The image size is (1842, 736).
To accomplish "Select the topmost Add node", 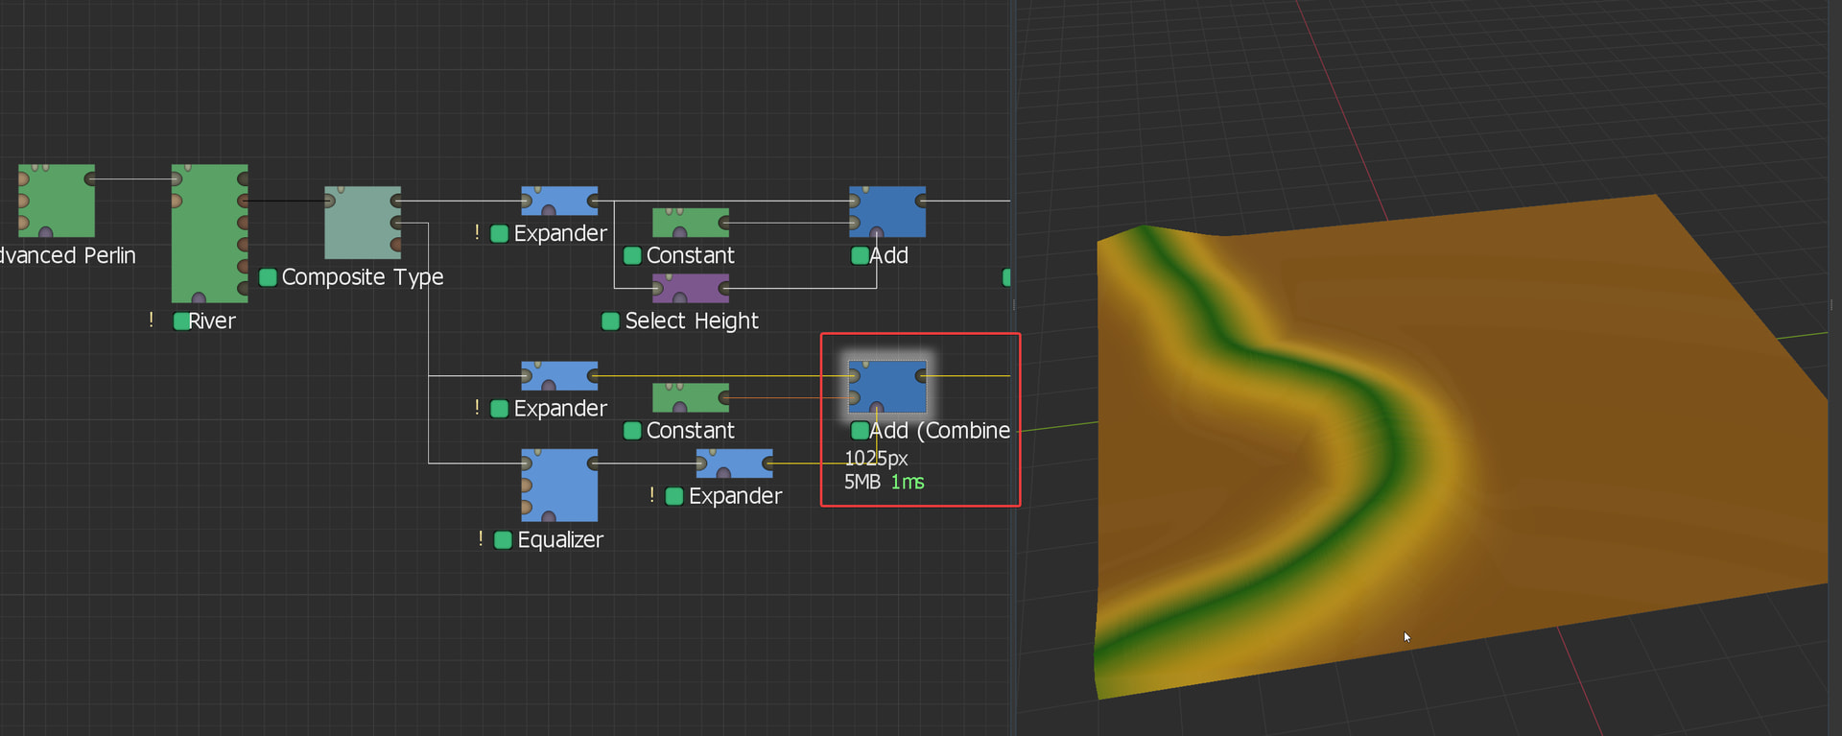I will click(887, 211).
